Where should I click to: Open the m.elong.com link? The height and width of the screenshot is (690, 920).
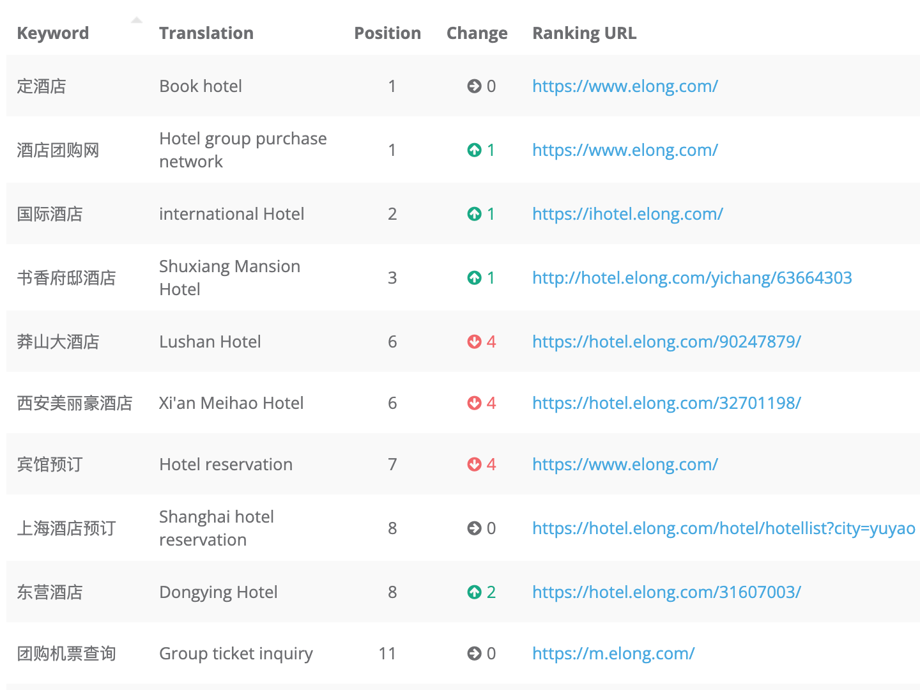click(613, 654)
